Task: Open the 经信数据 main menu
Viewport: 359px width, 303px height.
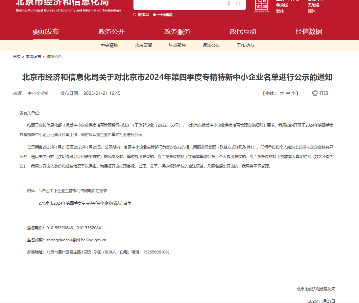Action: (309, 31)
